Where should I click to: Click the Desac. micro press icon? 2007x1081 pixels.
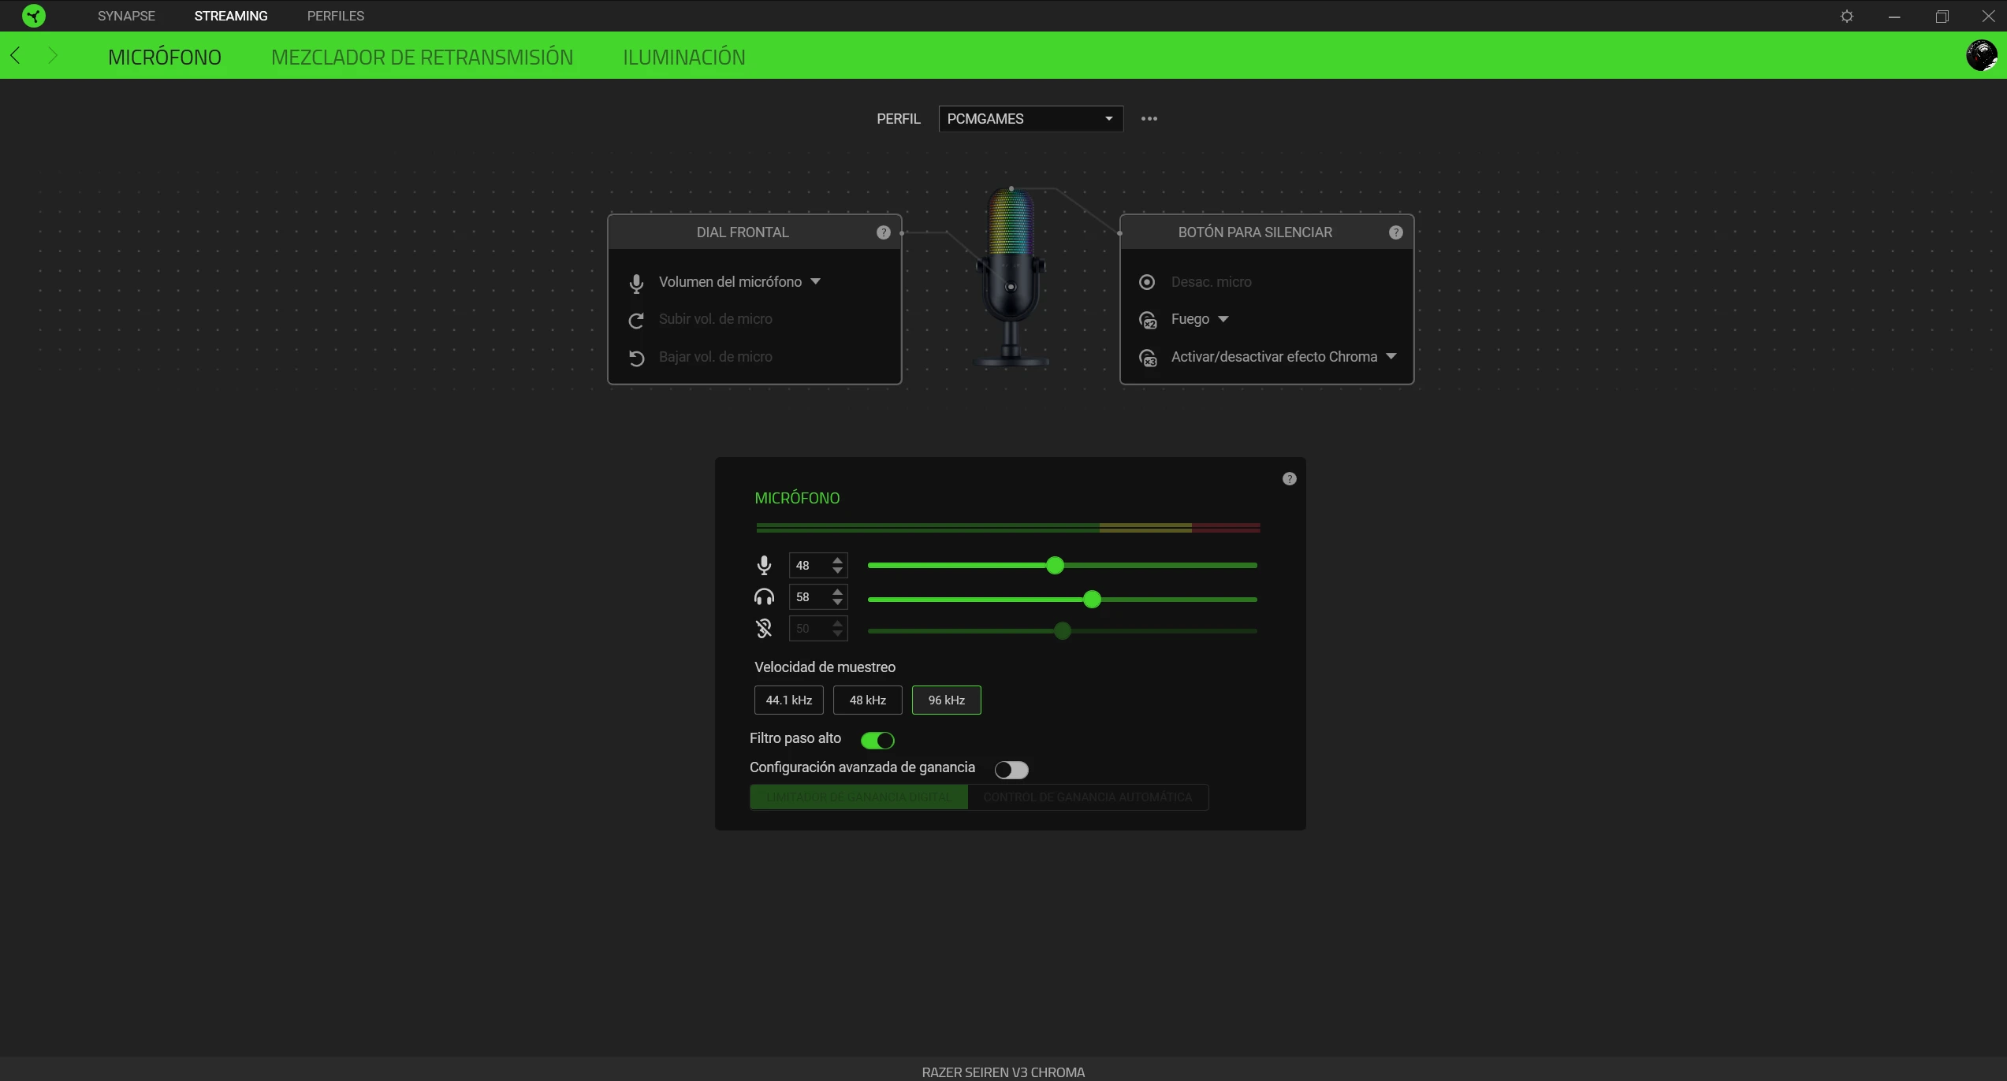click(1147, 282)
